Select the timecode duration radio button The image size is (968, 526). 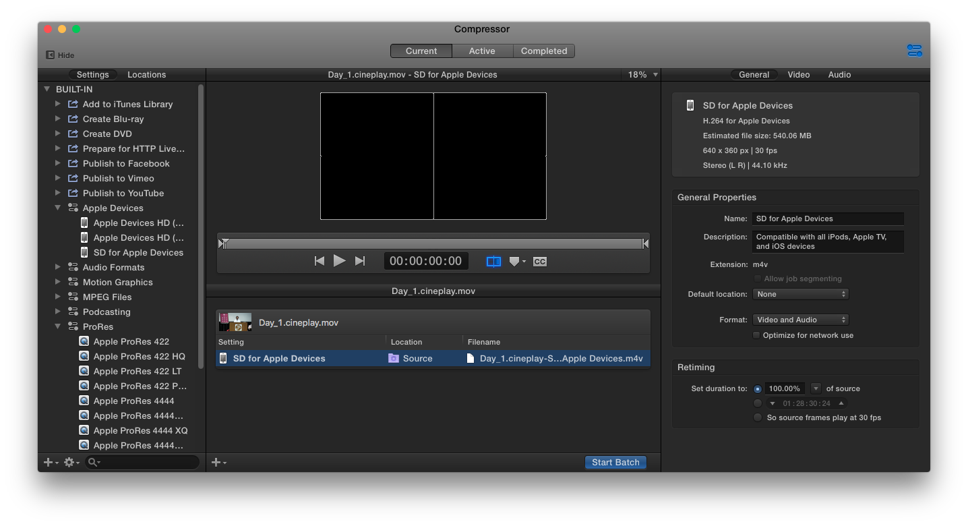click(758, 403)
